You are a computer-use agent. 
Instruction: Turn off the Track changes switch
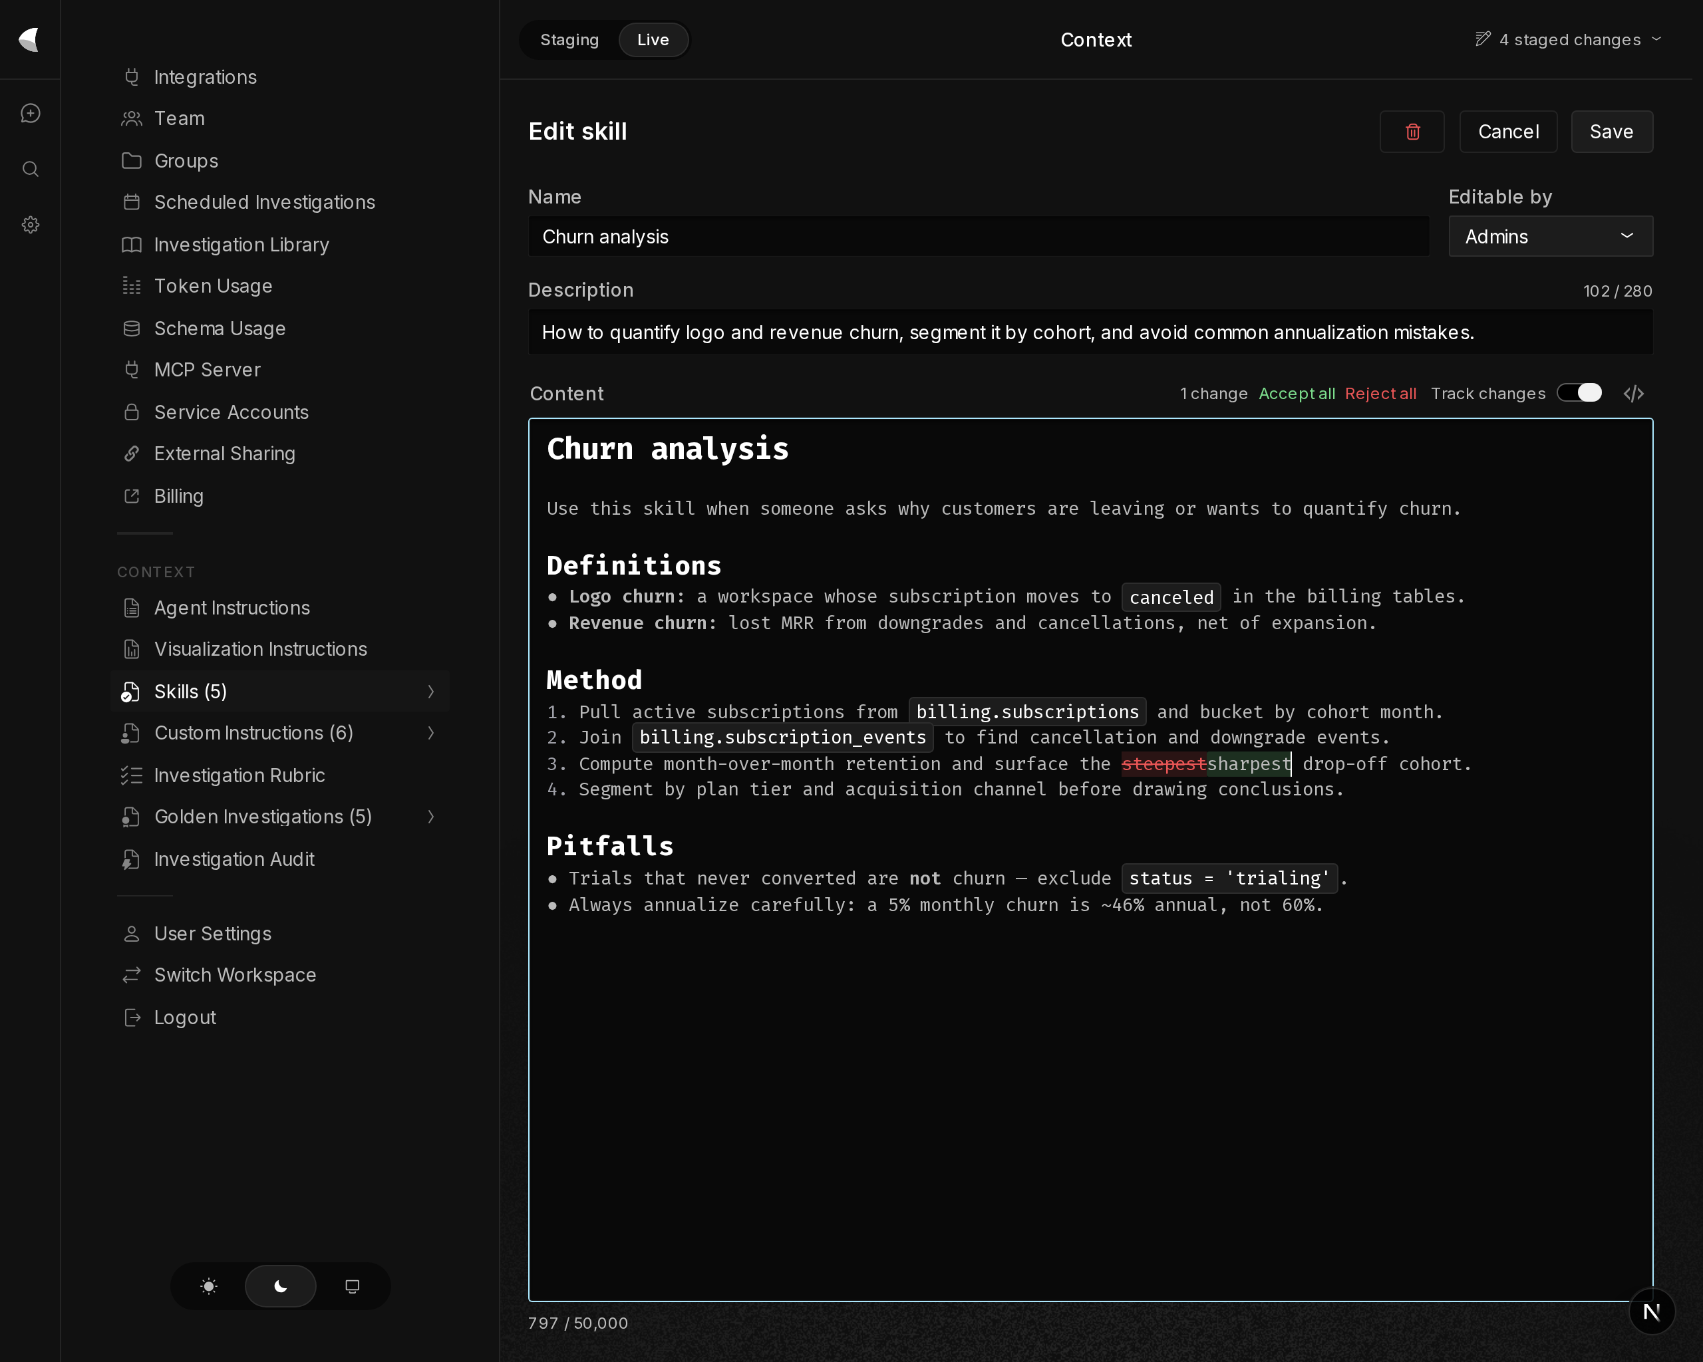(x=1579, y=393)
